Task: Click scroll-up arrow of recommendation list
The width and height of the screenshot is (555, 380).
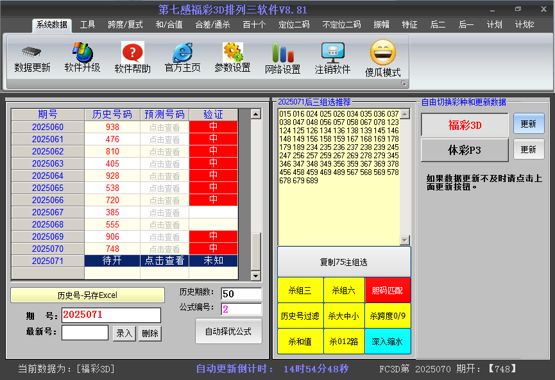Action: 405,114
